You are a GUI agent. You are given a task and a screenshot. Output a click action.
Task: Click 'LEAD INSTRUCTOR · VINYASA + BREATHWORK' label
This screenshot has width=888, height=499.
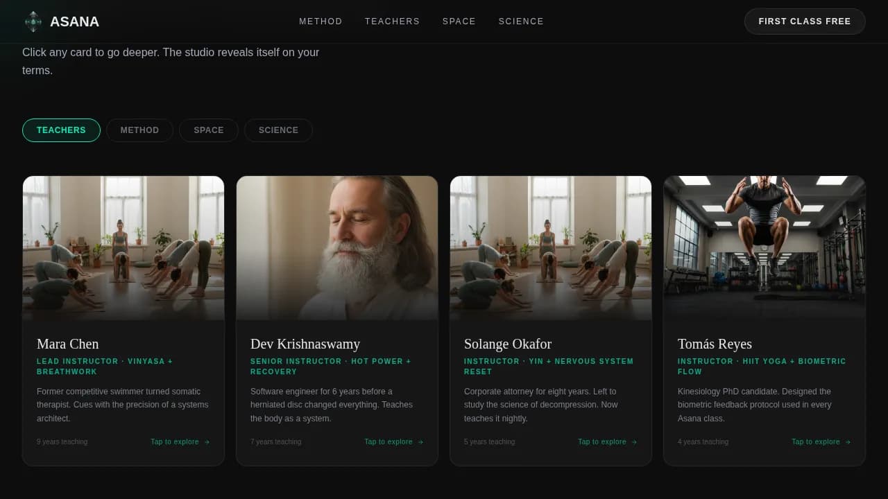(x=105, y=367)
